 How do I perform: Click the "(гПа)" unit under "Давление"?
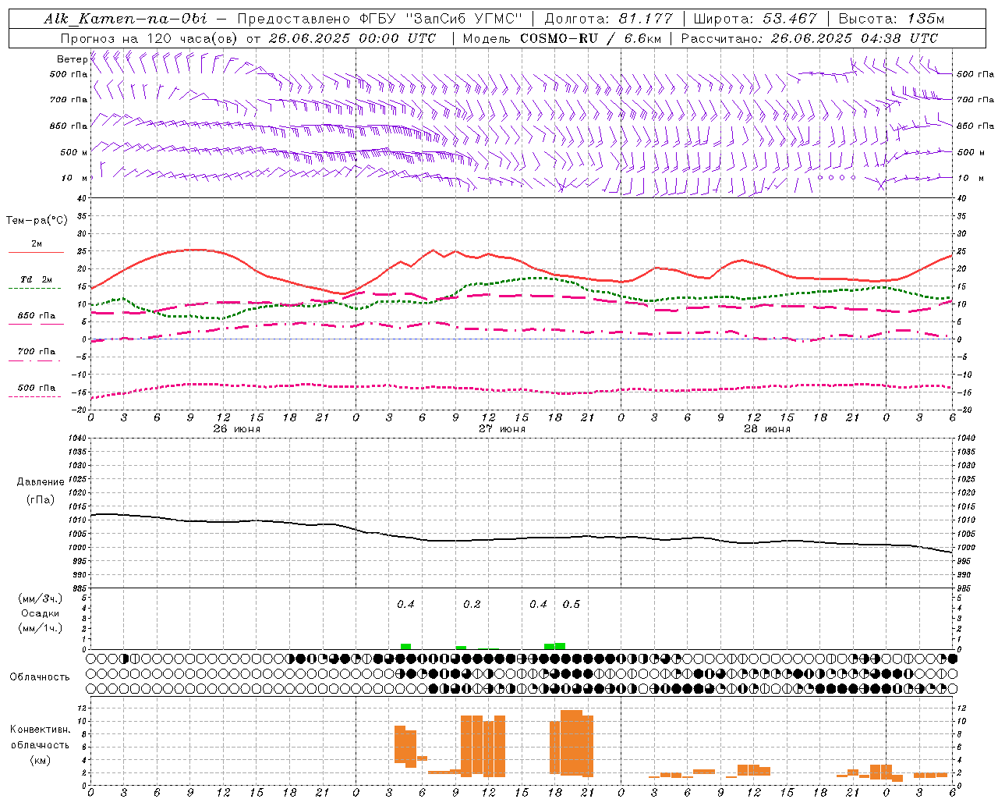tap(41, 499)
